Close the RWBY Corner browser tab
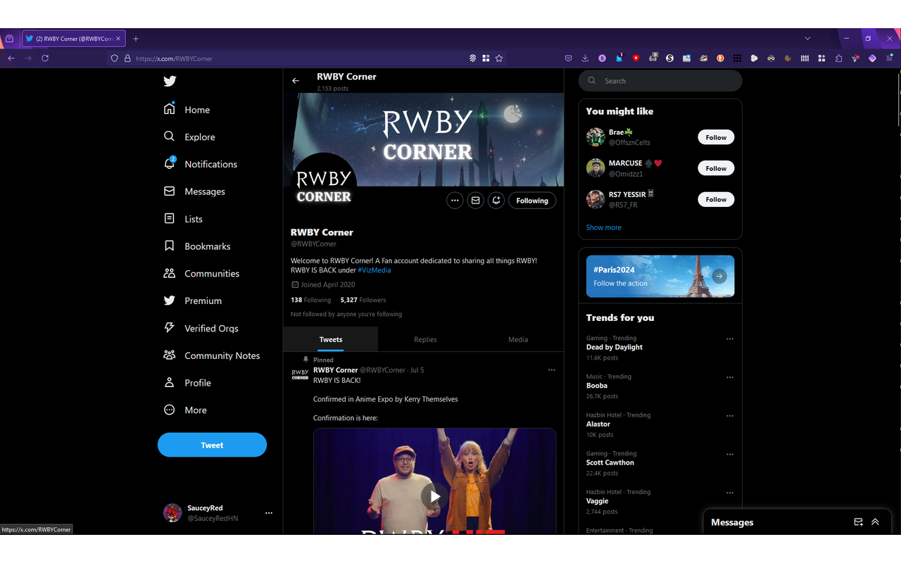 118,39
